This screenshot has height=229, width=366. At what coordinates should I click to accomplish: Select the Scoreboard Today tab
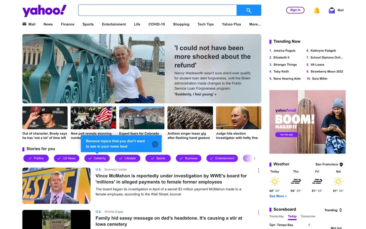pos(292,216)
